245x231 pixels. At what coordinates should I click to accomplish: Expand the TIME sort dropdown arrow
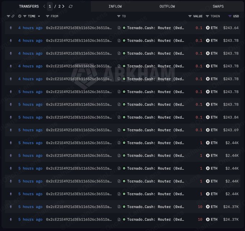coord(39,16)
